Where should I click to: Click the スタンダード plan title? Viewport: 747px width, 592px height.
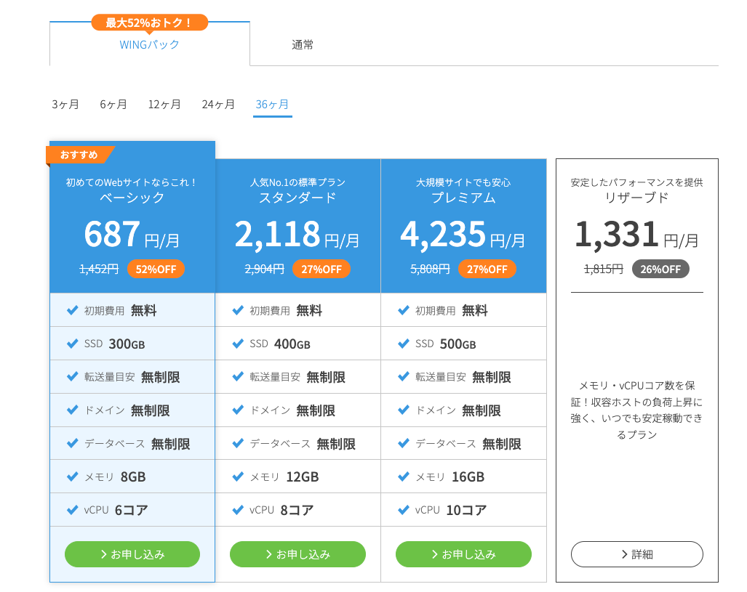point(297,198)
